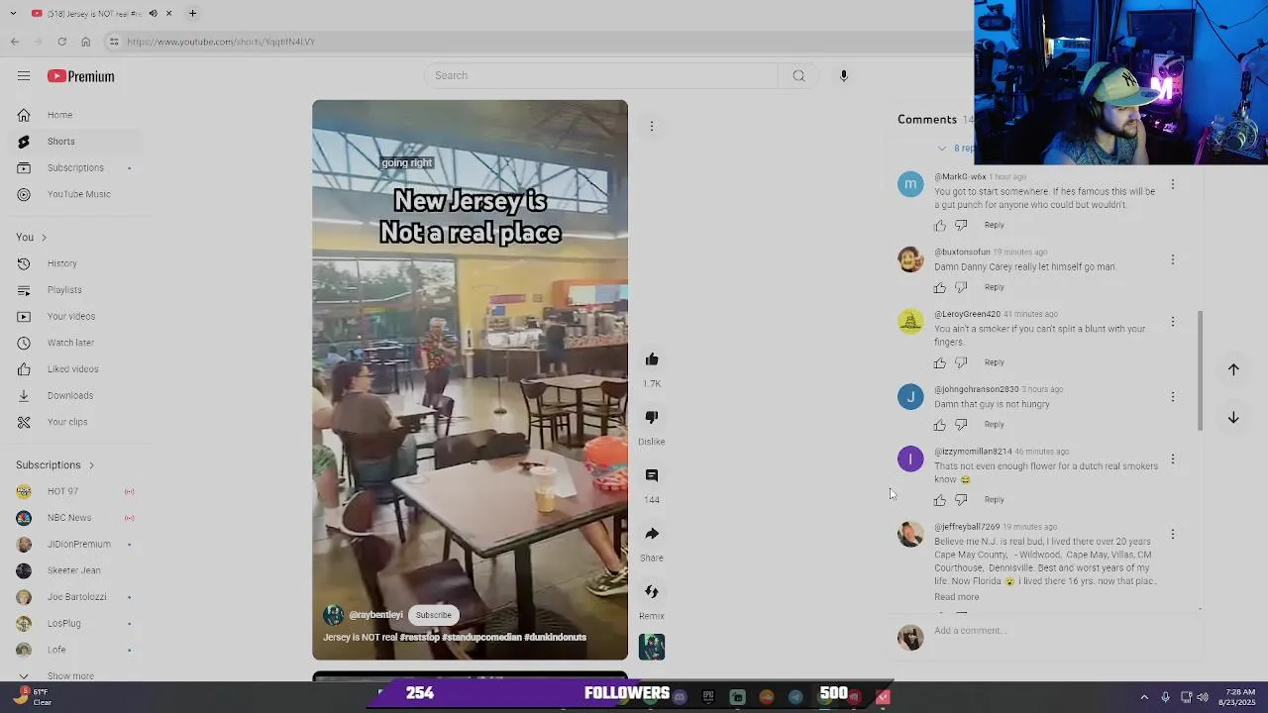The image size is (1268, 713).
Task: Open the sound thumbnail below Remix
Action: point(652,647)
